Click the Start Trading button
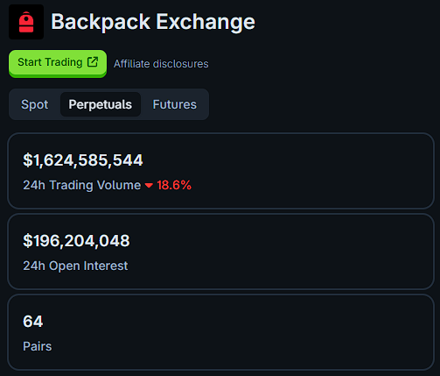Screen dimensions: 440x376 (x=58, y=63)
